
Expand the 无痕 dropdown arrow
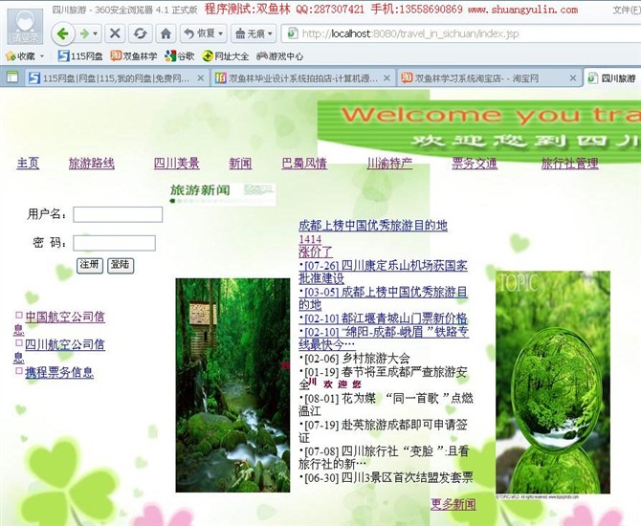click(x=271, y=33)
